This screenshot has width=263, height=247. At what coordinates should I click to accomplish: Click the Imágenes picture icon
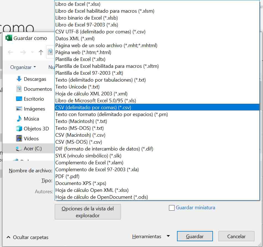pyautogui.click(x=19, y=109)
